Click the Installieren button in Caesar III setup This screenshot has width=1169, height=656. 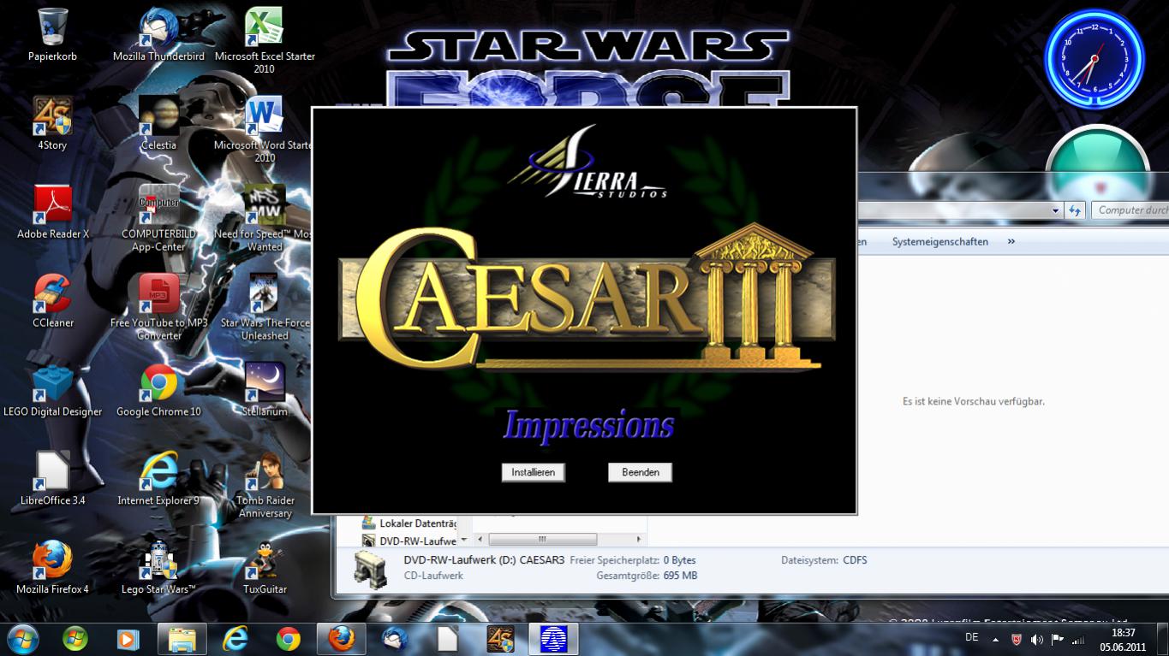click(533, 472)
